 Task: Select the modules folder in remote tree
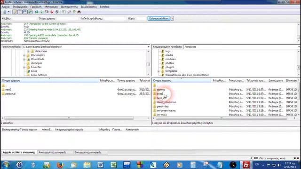[170, 59]
